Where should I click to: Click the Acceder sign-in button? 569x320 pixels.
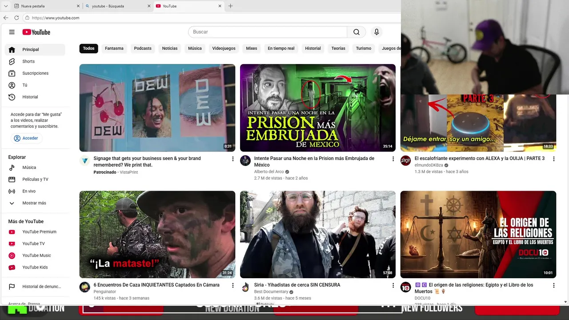26,138
